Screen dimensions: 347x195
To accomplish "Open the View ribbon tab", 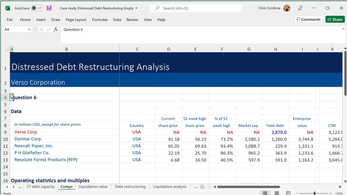I will (147, 20).
